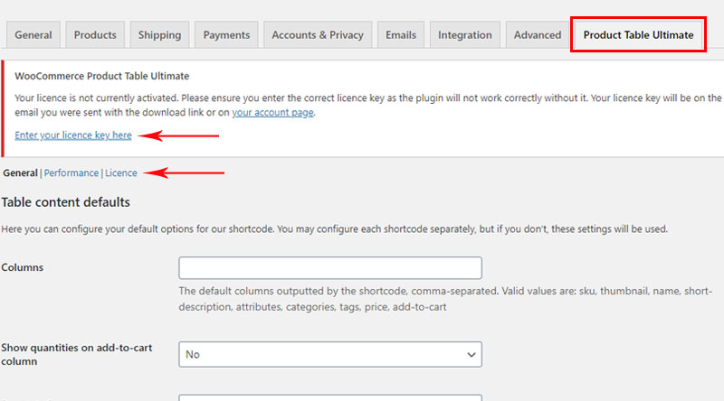Open the Advanced tab

click(x=538, y=34)
